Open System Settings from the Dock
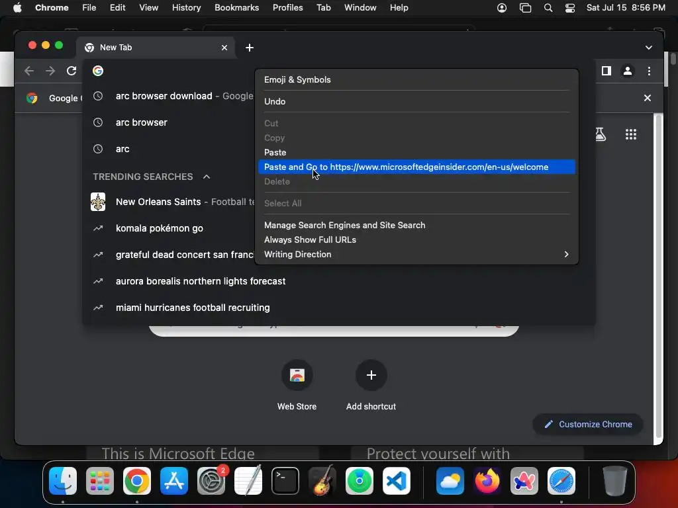This screenshot has width=678, height=508. tap(211, 481)
